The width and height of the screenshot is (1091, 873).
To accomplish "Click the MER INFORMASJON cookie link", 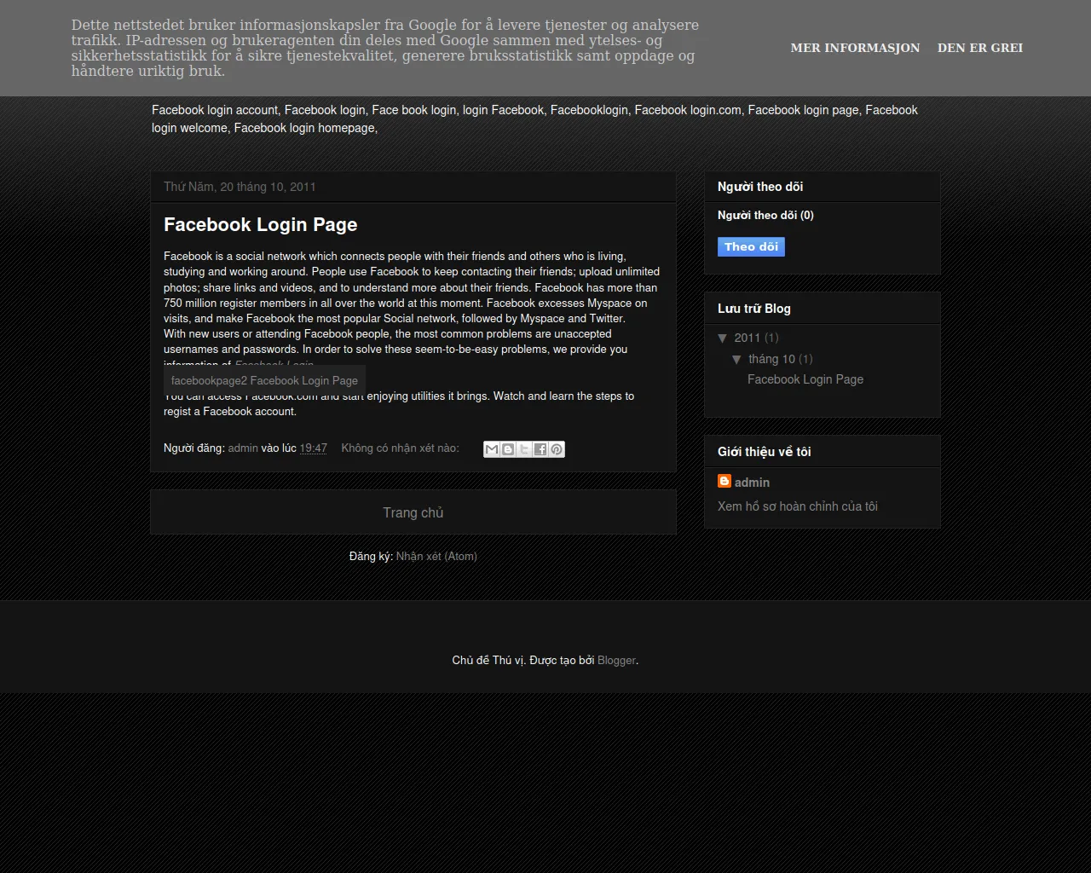I will [855, 48].
